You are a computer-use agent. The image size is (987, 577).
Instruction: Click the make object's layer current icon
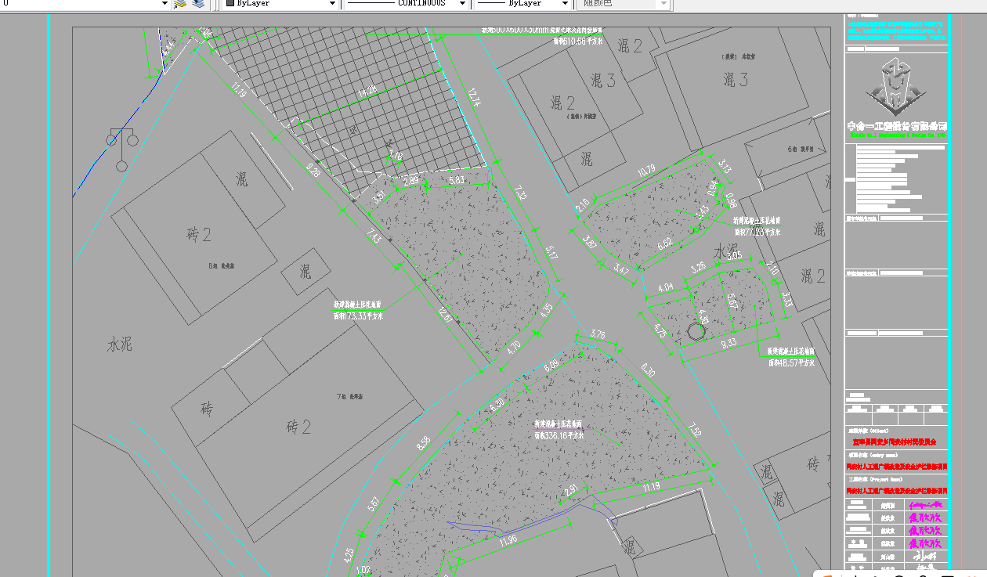tap(180, 4)
